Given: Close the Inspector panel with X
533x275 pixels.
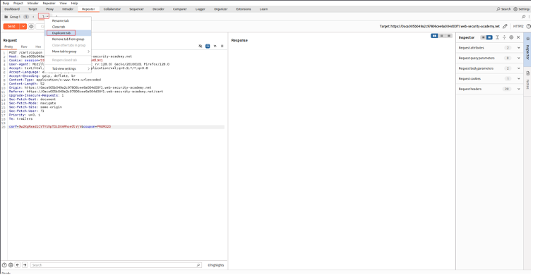Looking at the screenshot, I should pos(518,37).
